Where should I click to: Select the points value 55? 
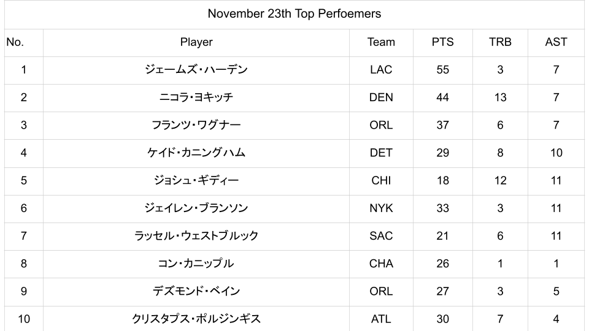pyautogui.click(x=442, y=70)
